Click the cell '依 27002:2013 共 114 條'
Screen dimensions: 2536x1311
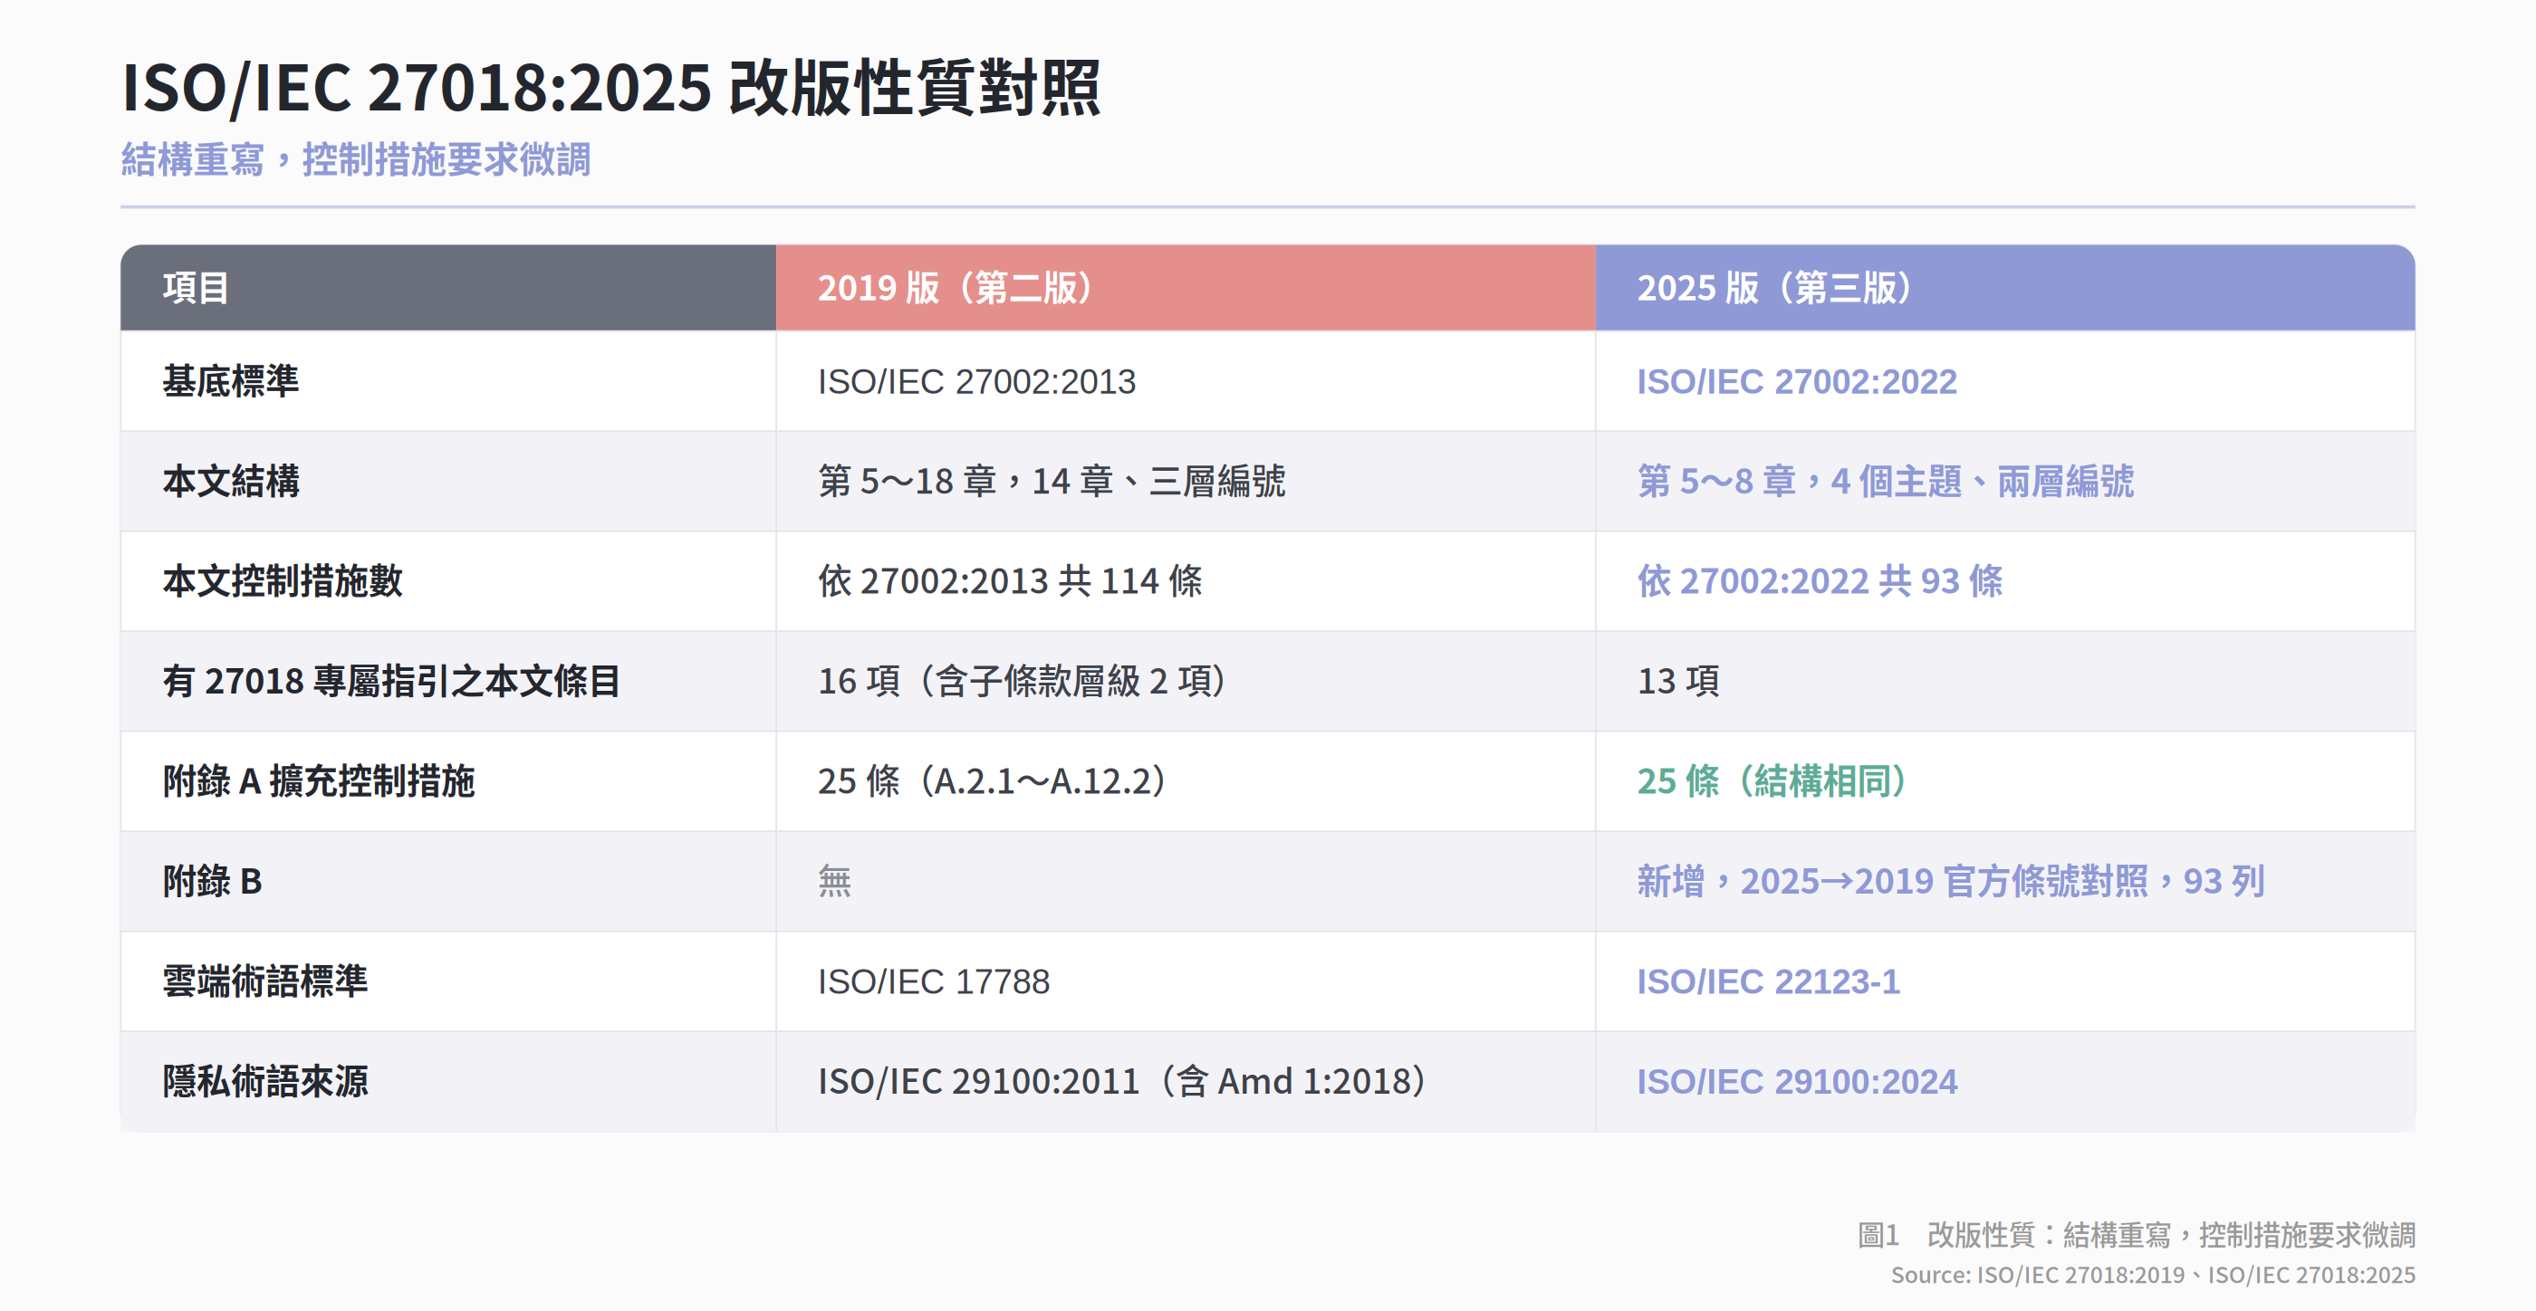click(1010, 580)
